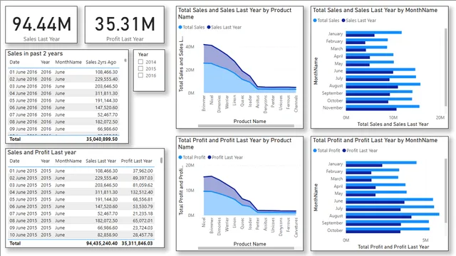Select the 10 June 2015 row date

[x=24, y=235]
